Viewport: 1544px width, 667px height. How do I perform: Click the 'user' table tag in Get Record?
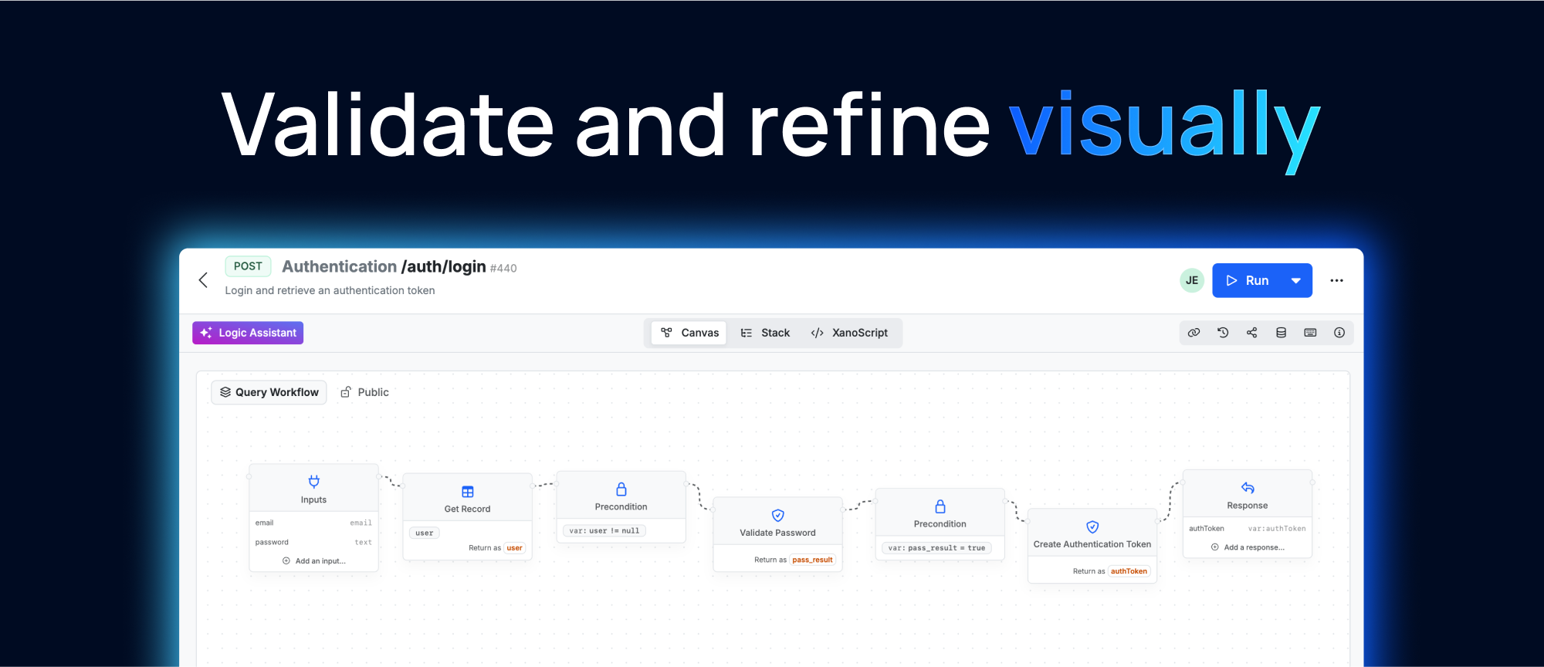[x=425, y=533]
